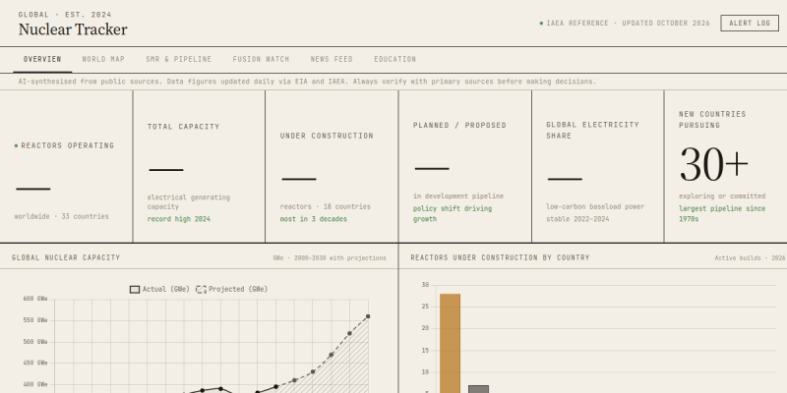787x393 pixels.
Task: Click the green dot beside Reactors Operating
Action: pyautogui.click(x=16, y=145)
